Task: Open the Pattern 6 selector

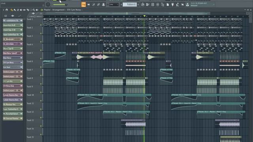Action: coord(130,4)
